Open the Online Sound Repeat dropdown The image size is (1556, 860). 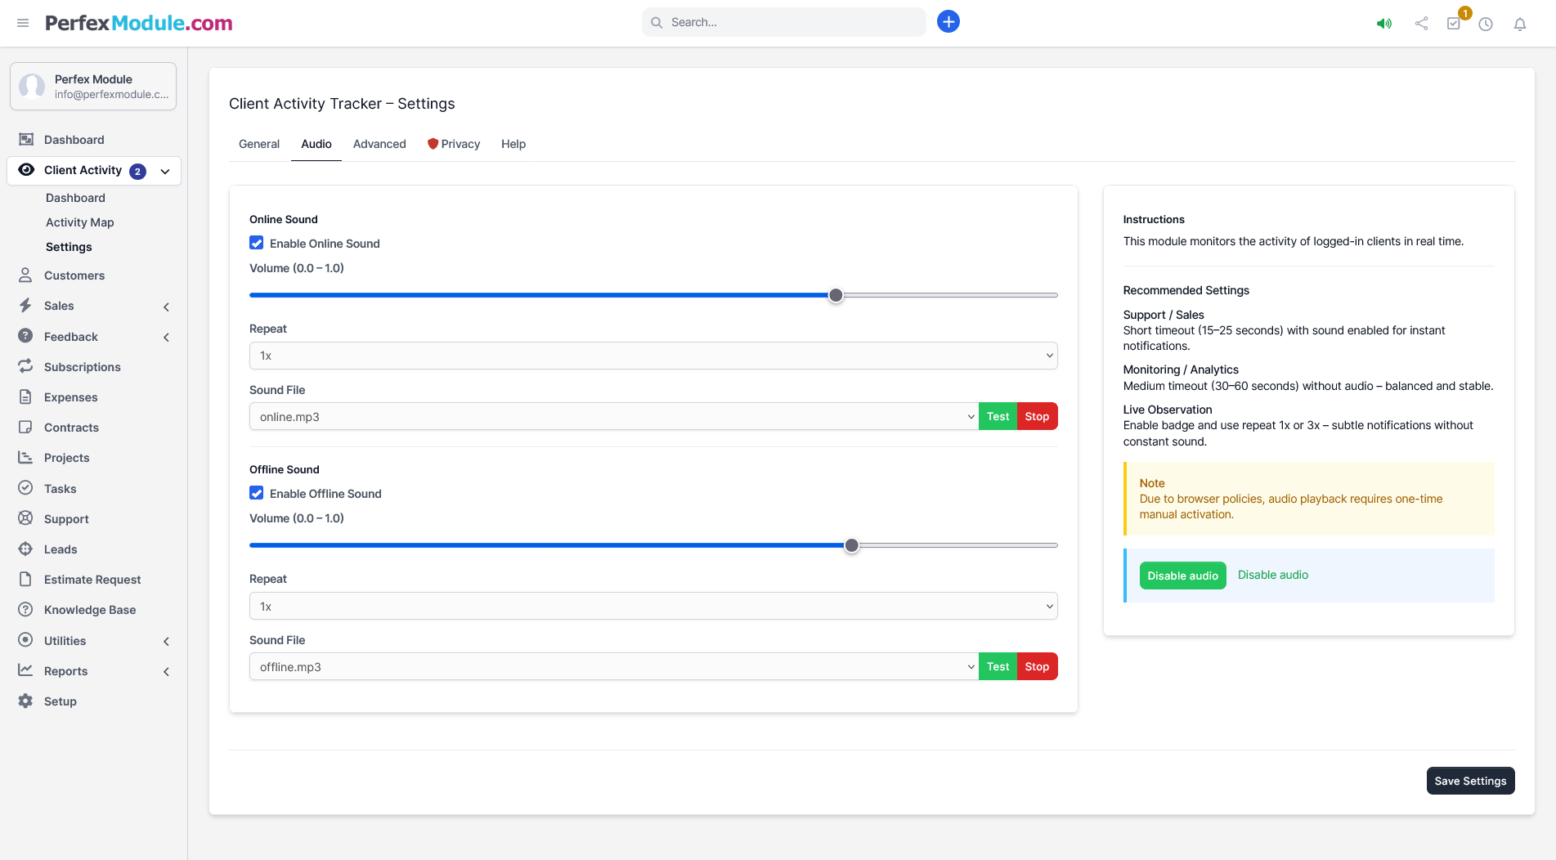[x=652, y=356]
